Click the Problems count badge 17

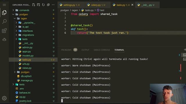pos(75,50)
